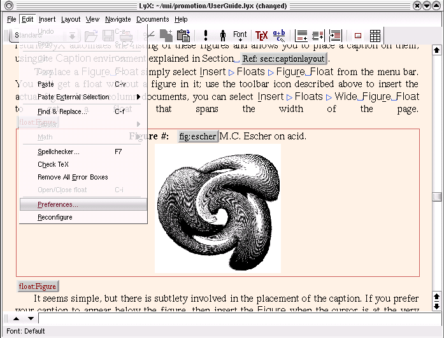Click the scrollbar up arrow at top
This screenshot has width=444, height=338.
(436, 50)
